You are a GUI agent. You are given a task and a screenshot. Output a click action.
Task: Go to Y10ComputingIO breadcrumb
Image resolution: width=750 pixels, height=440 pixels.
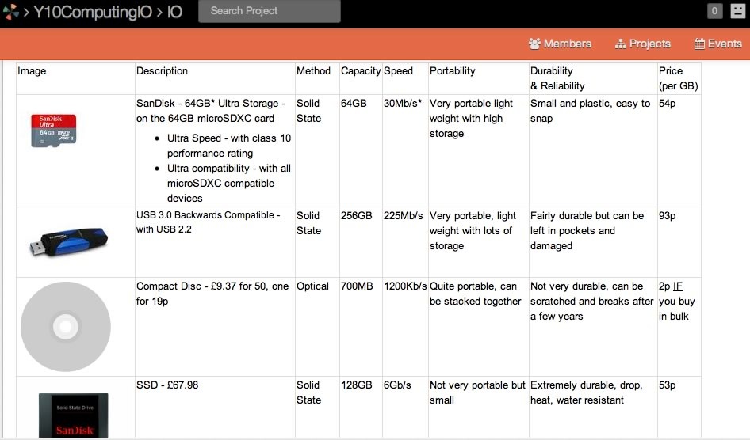click(x=93, y=12)
